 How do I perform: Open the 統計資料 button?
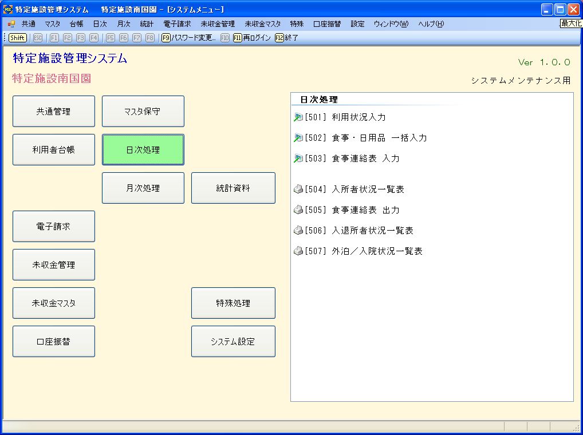pos(233,188)
